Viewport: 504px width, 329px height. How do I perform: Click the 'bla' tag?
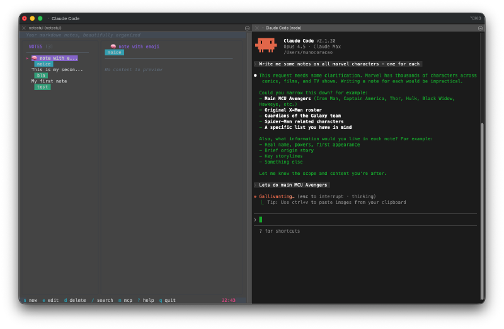tap(41, 75)
